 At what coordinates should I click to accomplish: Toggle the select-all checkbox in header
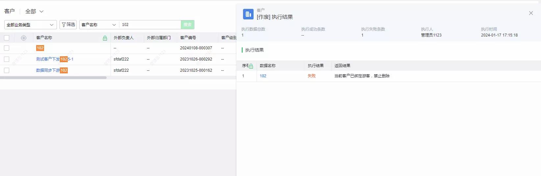coord(7,38)
